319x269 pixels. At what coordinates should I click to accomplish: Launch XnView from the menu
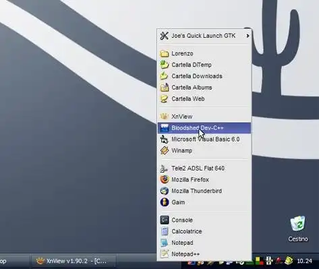click(x=204, y=117)
